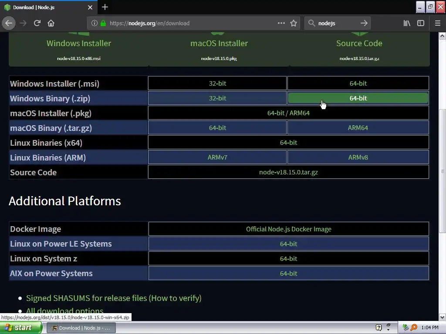
Task: Click the green arrow system tray icon
Action: coord(405,327)
